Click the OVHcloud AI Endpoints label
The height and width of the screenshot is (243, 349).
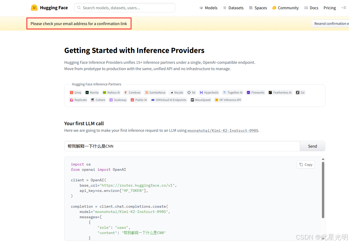(171, 100)
